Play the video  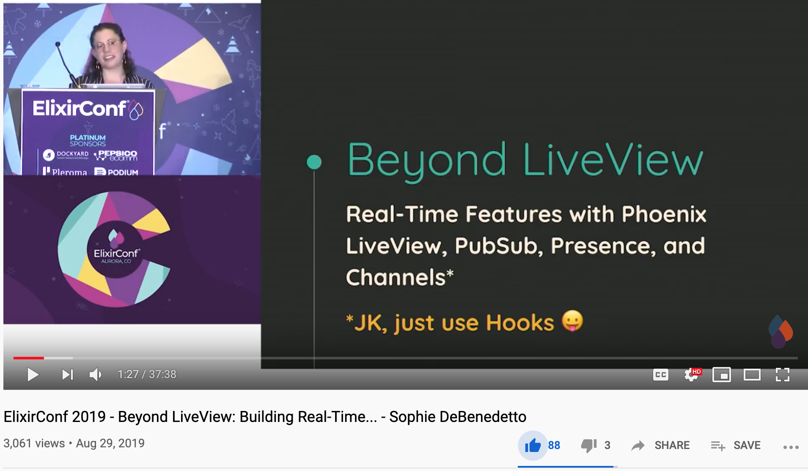click(x=33, y=375)
